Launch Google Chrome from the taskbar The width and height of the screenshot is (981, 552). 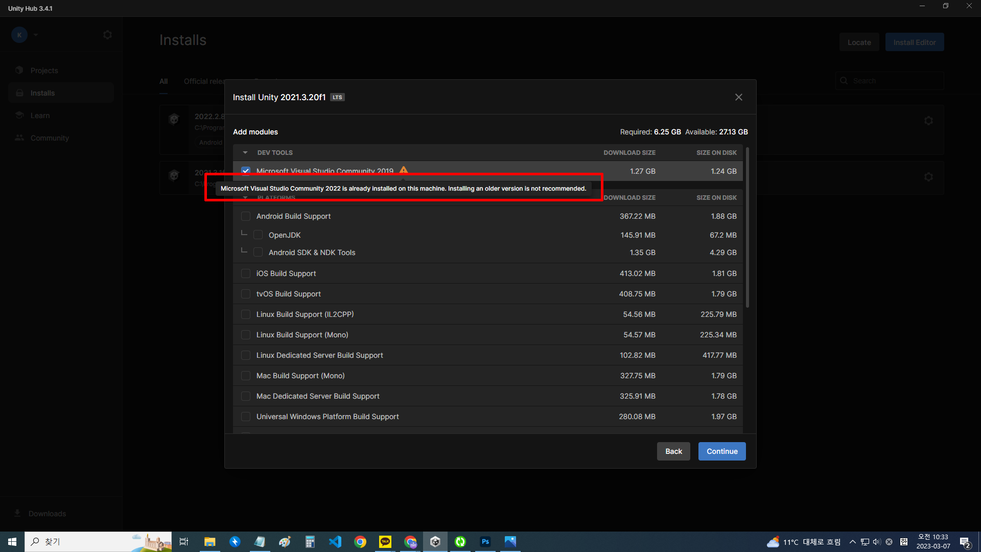tap(360, 542)
